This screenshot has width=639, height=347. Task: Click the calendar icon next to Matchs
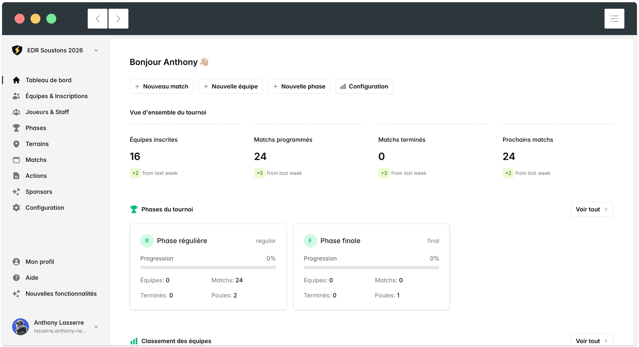coord(16,160)
